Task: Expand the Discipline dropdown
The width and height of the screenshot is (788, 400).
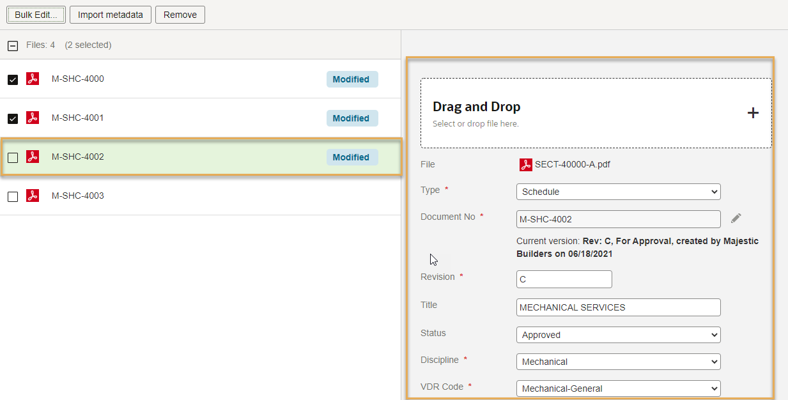Action: point(617,362)
